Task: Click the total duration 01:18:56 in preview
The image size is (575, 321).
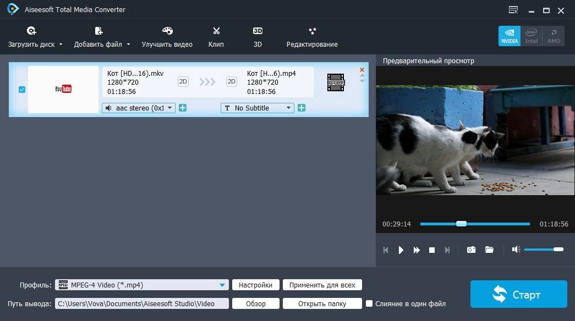Action: tap(554, 224)
